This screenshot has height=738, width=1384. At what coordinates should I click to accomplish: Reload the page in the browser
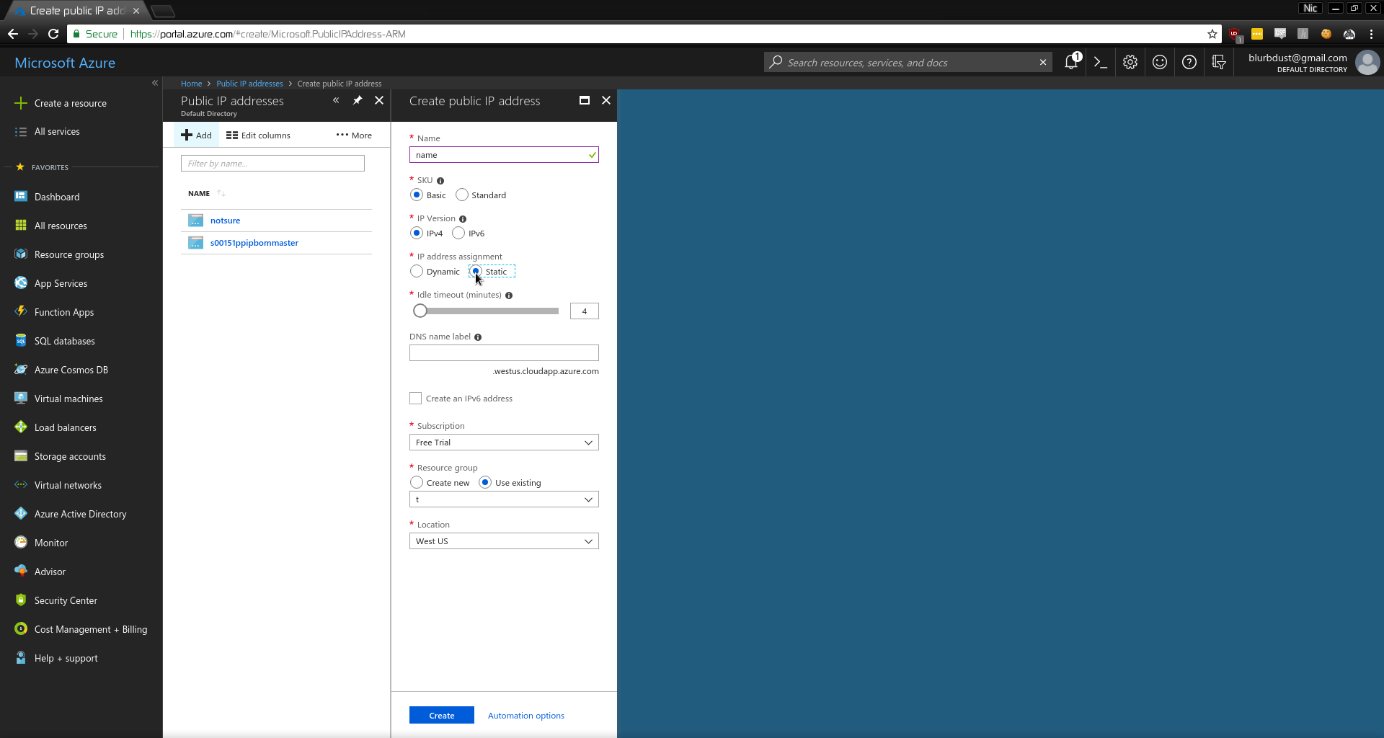point(53,34)
